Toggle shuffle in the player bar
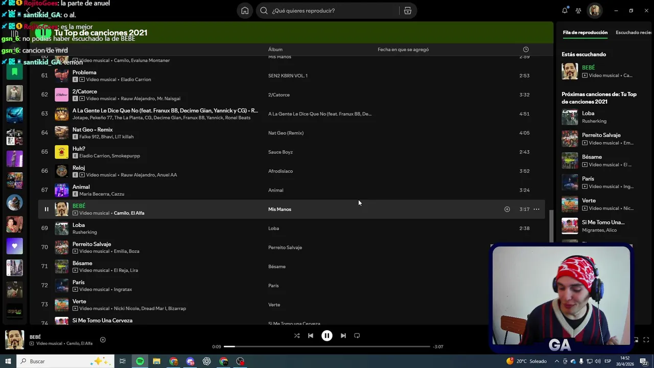Image resolution: width=654 pixels, height=368 pixels. (297, 336)
